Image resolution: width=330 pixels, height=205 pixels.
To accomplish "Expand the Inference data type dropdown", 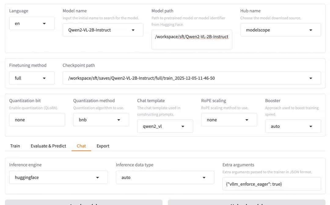I will pyautogui.click(x=165, y=177).
